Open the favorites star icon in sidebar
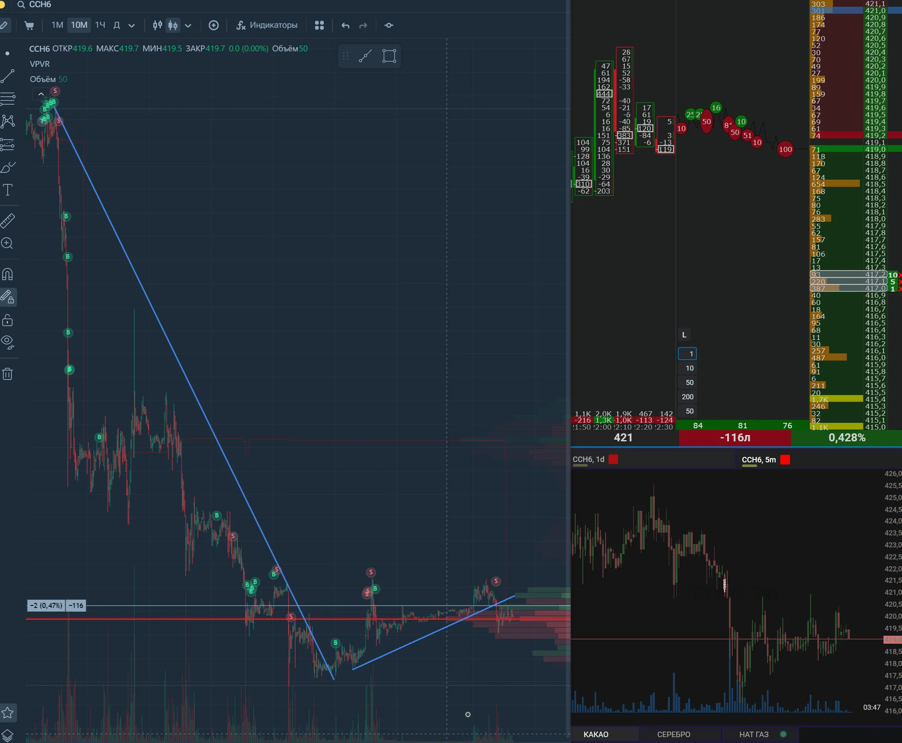The image size is (902, 743). coord(7,713)
